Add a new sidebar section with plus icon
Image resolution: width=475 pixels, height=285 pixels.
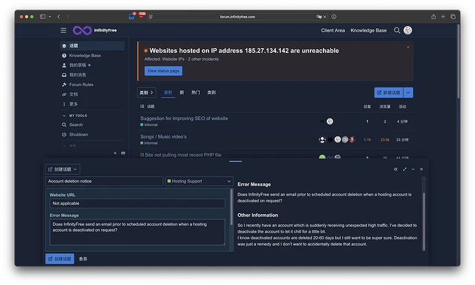point(115,153)
